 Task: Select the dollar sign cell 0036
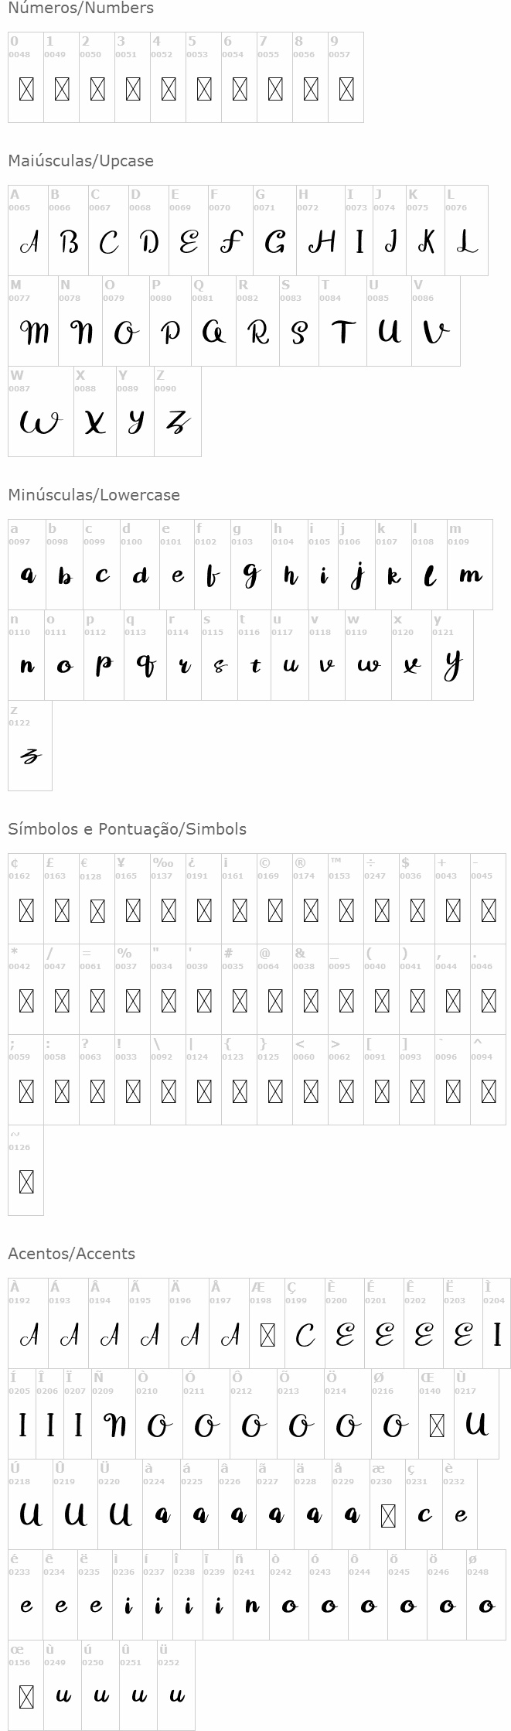(x=417, y=899)
